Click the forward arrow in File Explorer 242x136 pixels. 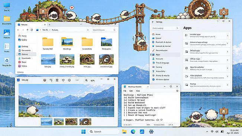click(23, 30)
